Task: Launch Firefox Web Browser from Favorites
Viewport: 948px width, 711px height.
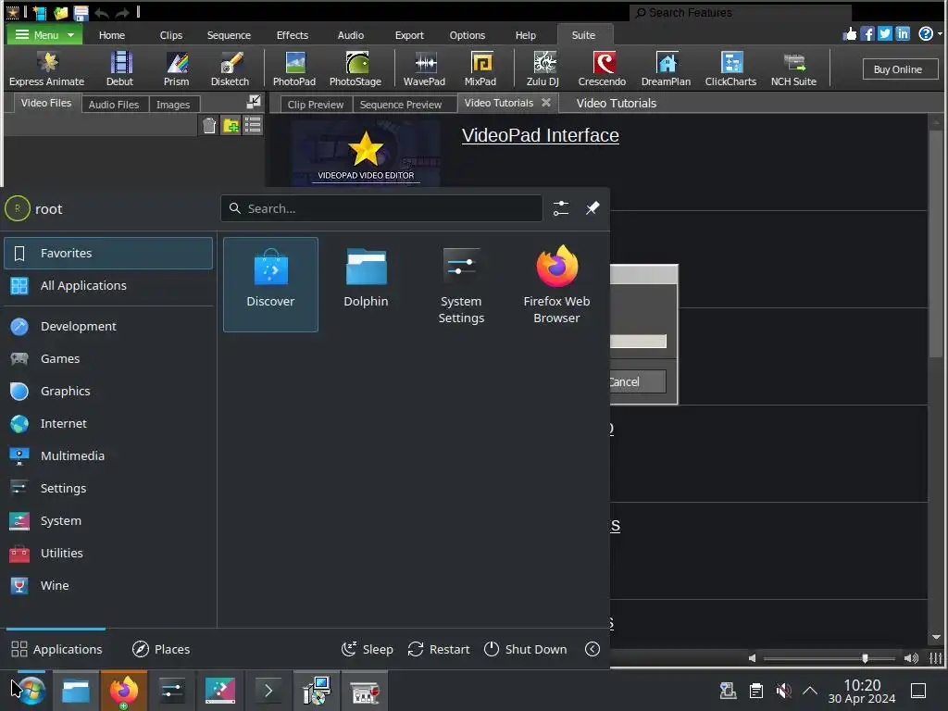Action: point(556,284)
